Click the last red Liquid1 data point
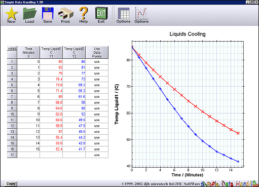Viewport: 259px width, 187px height. pos(238,133)
